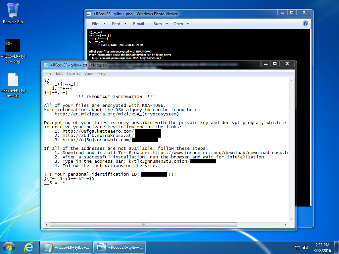Click the network status tray icon
Viewport: 339px width, 254px height.
[298, 247]
